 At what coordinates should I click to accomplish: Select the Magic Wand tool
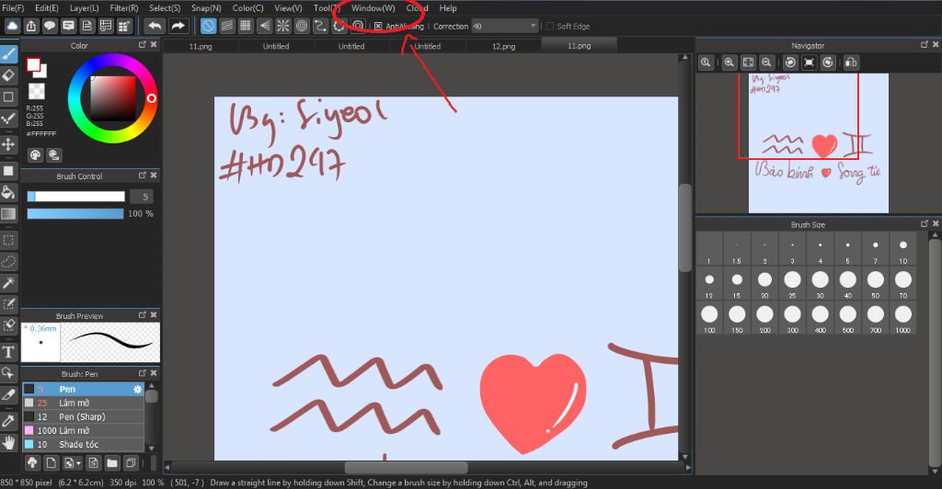point(8,282)
